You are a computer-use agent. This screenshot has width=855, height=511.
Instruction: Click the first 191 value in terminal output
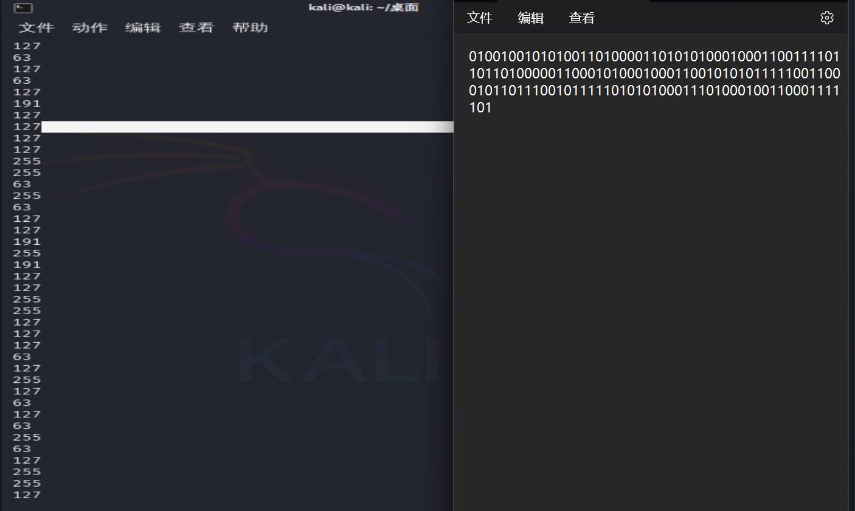[27, 103]
